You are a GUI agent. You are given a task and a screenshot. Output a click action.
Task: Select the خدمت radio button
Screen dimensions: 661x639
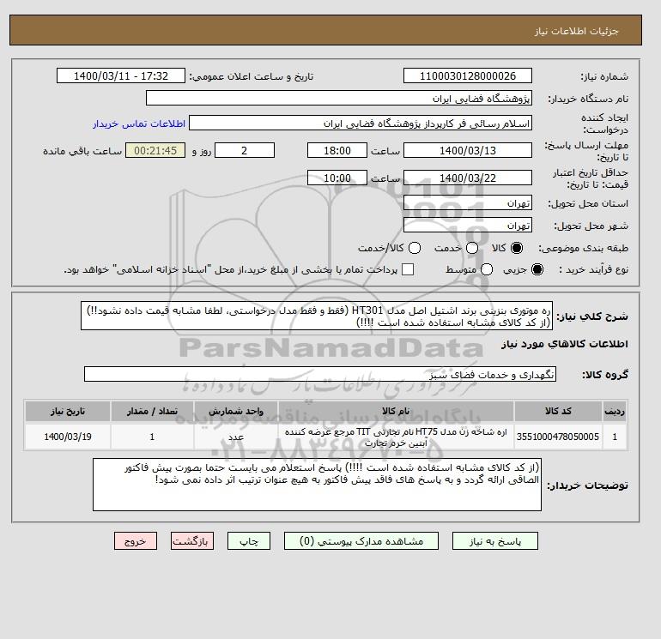(472, 248)
